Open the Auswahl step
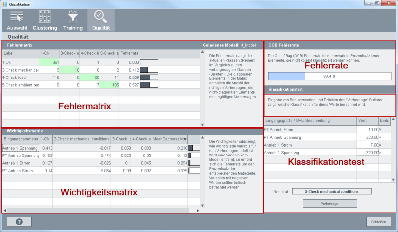This screenshot has height=232, width=398. pos(17,20)
